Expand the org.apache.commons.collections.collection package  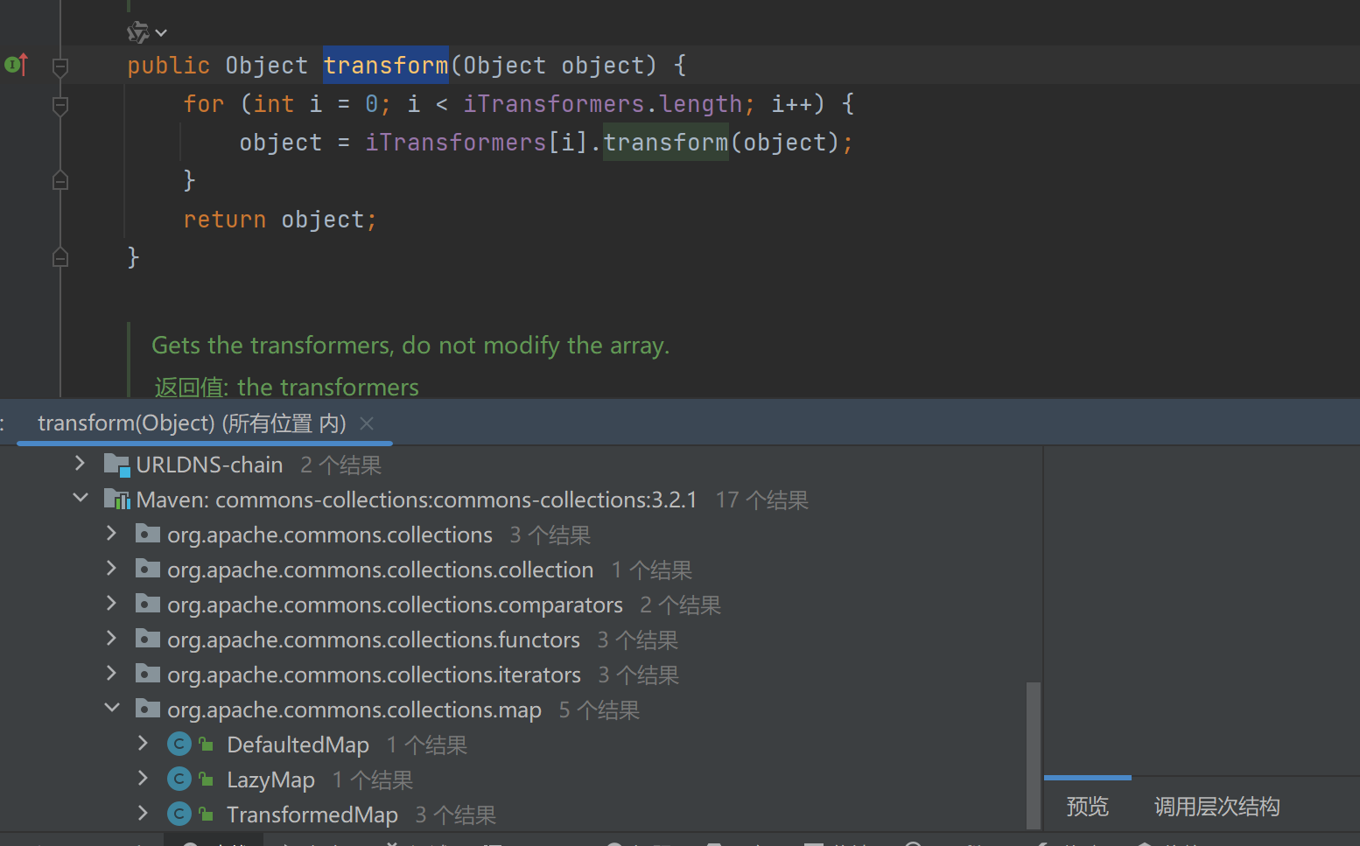point(111,568)
